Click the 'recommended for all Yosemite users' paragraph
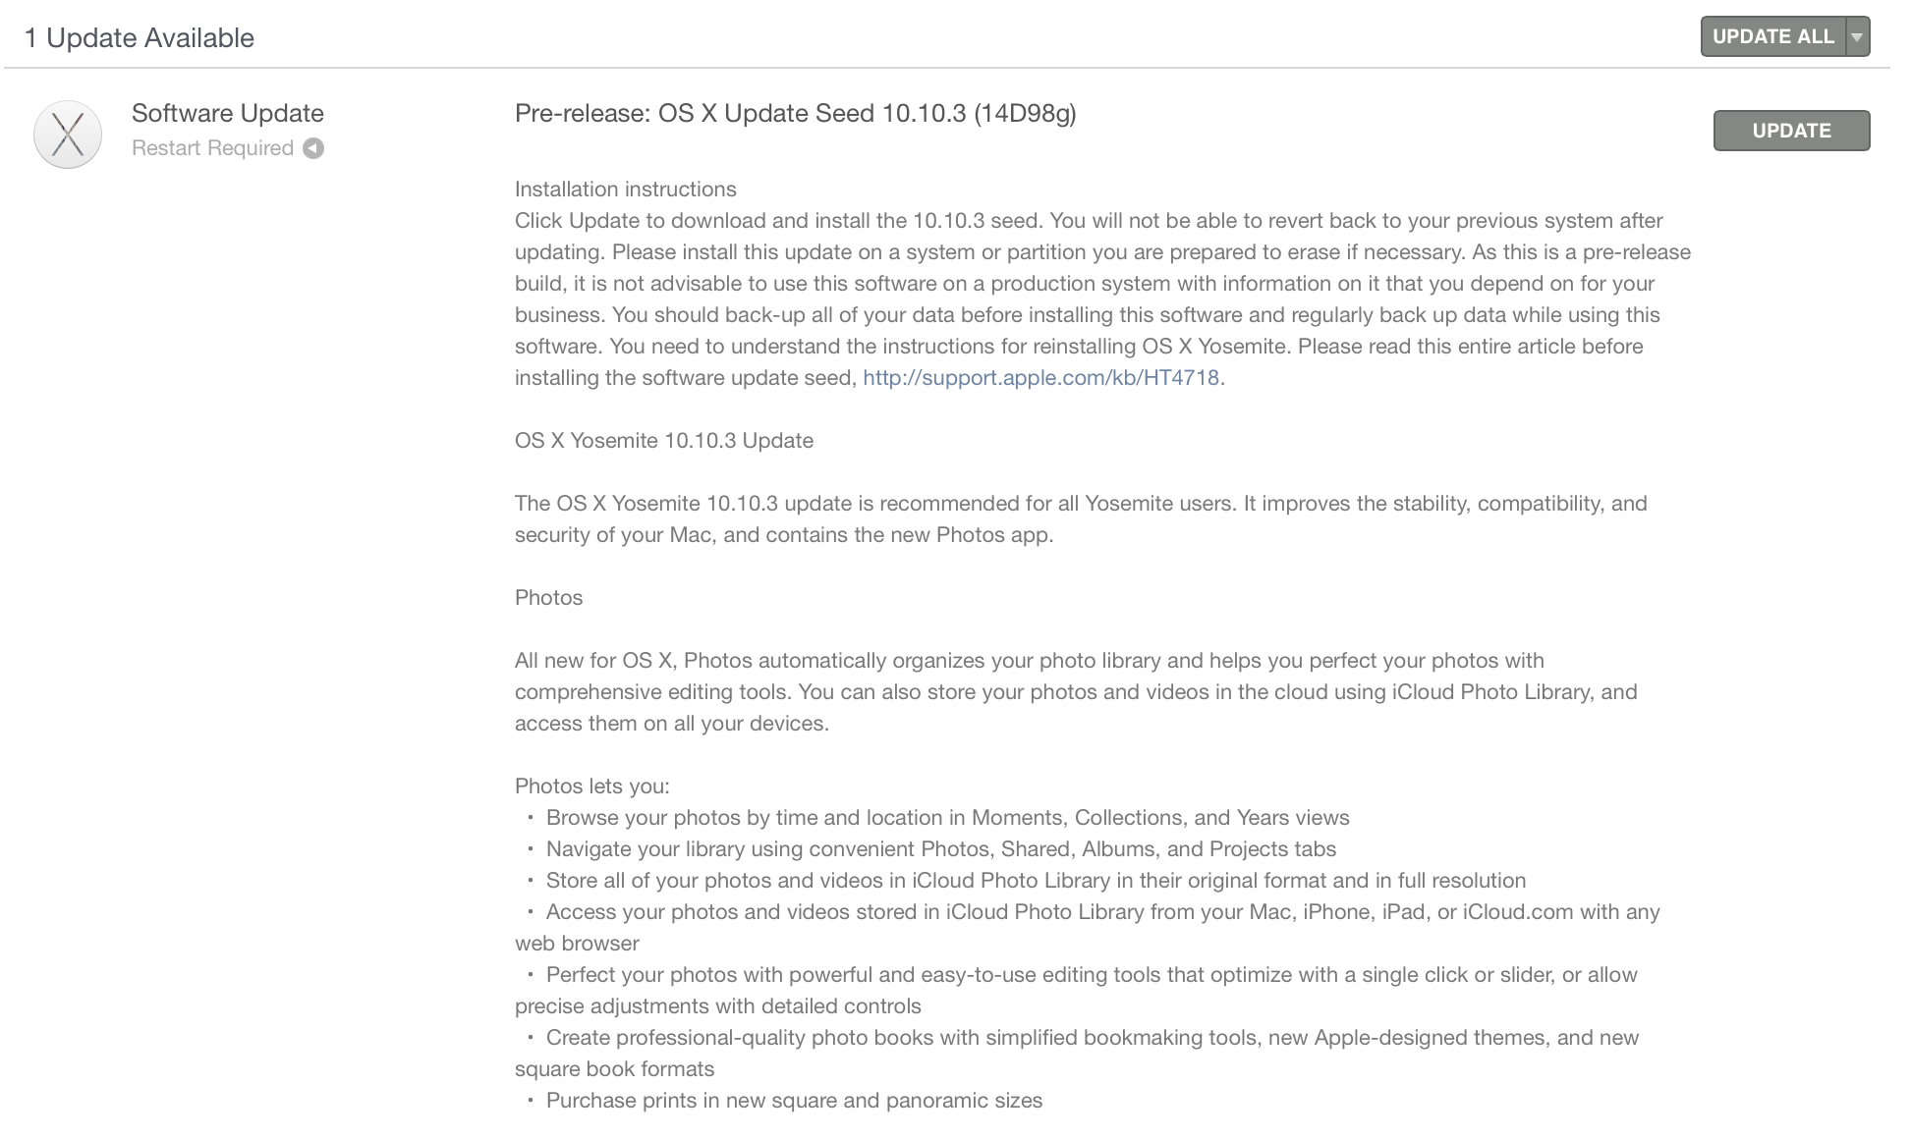 pos(1080,504)
